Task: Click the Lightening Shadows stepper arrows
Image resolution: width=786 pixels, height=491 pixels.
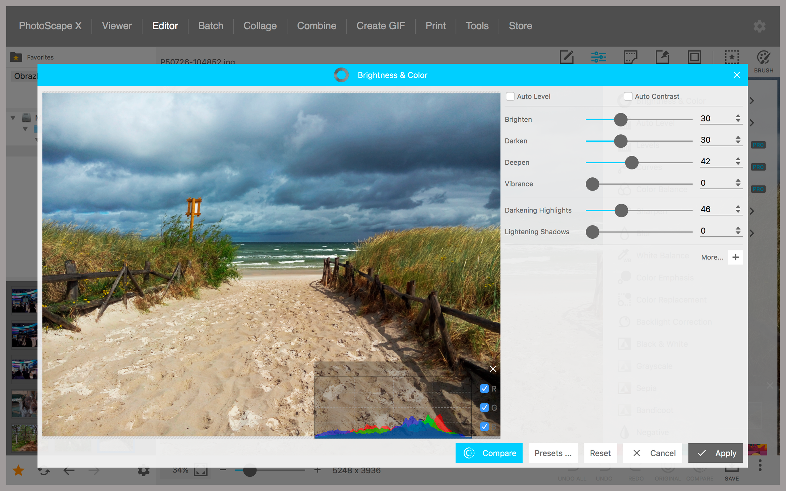Action: click(738, 231)
